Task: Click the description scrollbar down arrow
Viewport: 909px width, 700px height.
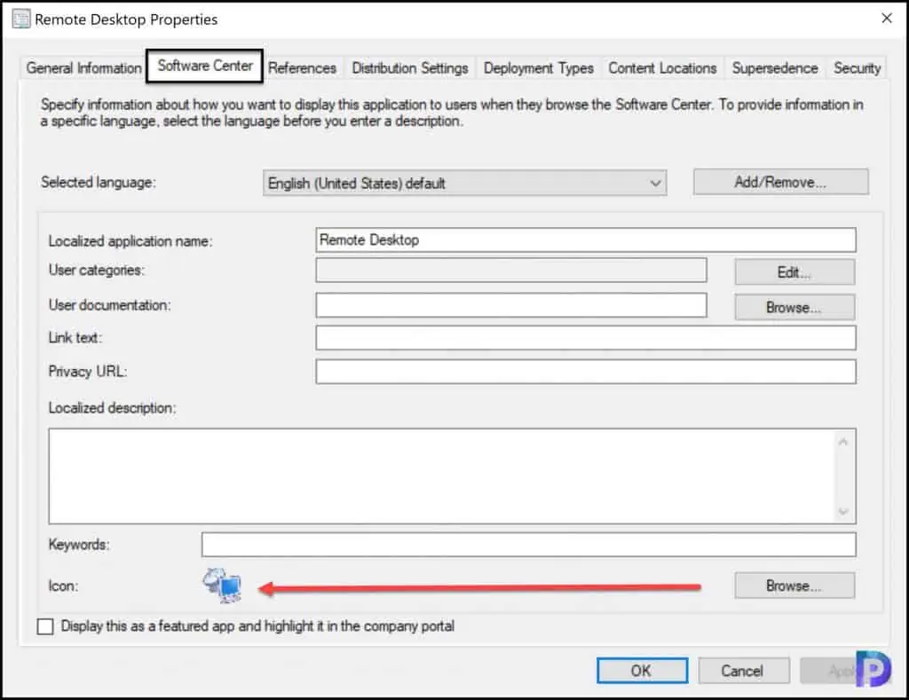Action: pyautogui.click(x=843, y=512)
